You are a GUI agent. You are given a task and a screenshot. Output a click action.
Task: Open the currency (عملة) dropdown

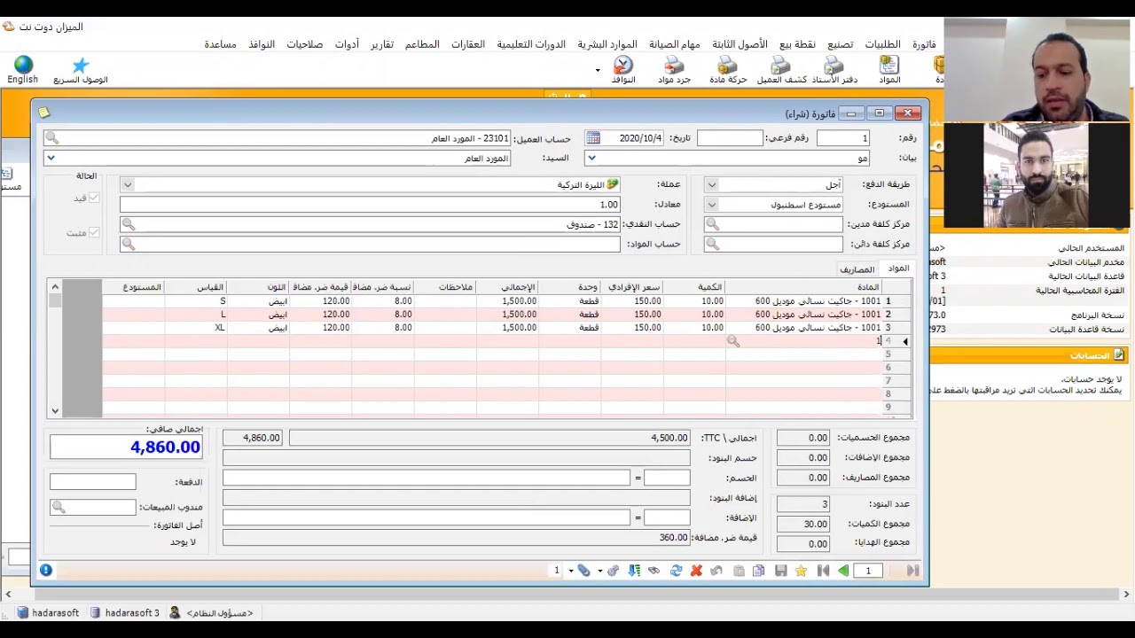click(128, 184)
